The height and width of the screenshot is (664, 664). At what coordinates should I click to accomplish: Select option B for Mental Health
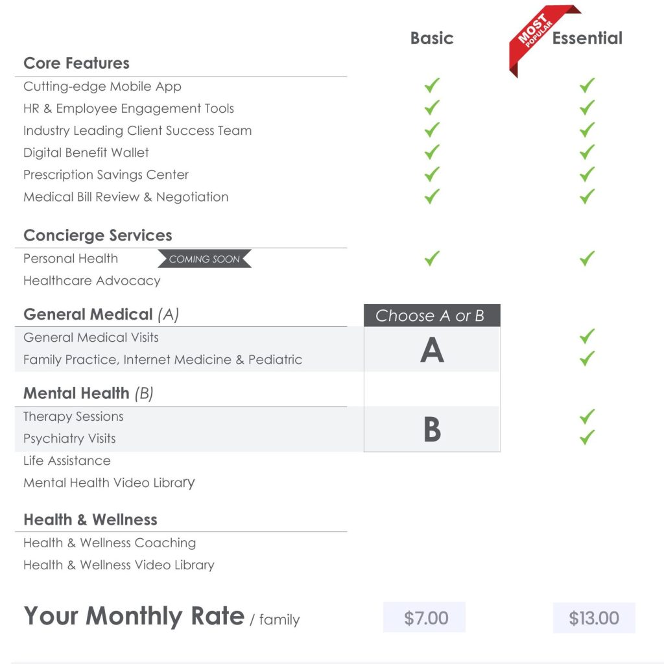click(432, 430)
